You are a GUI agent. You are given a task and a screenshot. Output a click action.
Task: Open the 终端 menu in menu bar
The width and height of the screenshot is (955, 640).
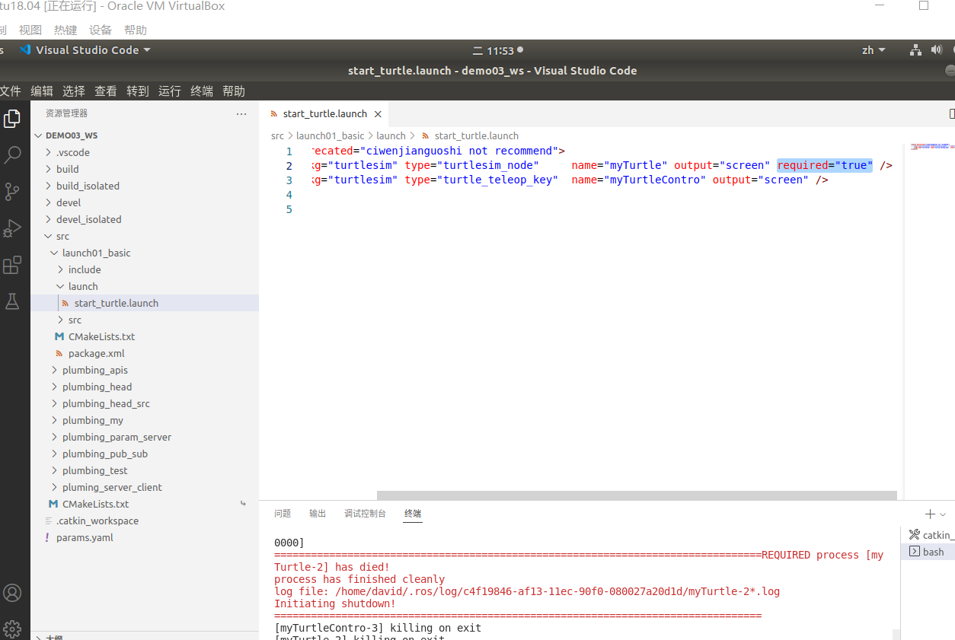point(202,91)
